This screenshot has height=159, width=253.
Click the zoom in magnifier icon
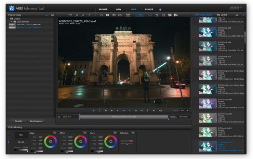pos(76,15)
